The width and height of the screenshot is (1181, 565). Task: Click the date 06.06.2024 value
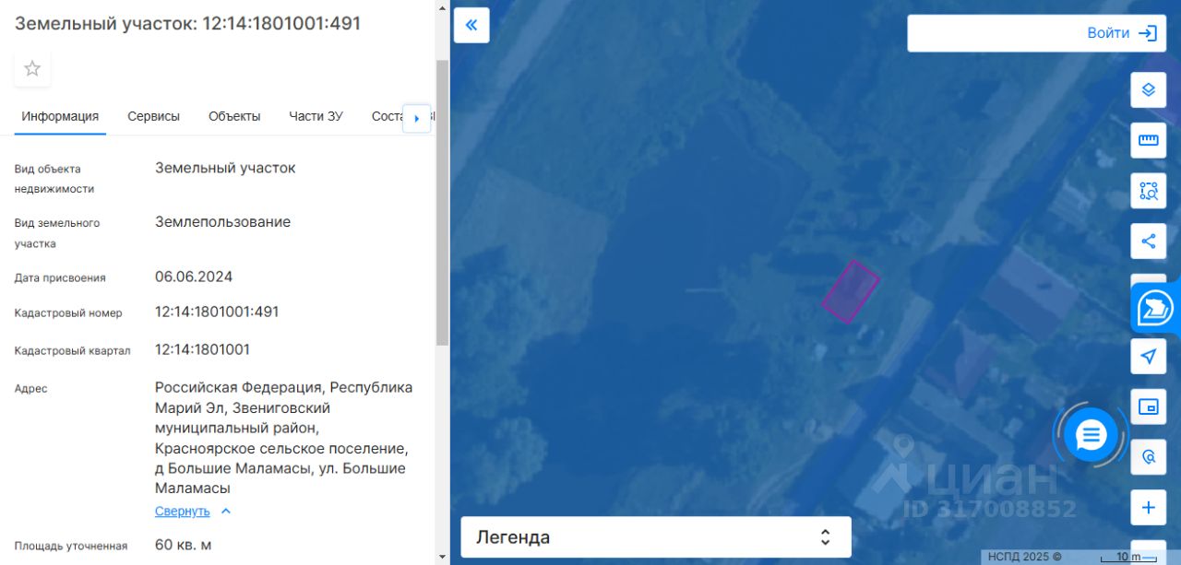(194, 277)
